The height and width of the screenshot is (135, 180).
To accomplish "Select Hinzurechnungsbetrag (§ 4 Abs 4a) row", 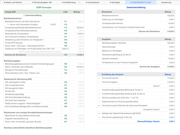I will [x=136, y=117].
